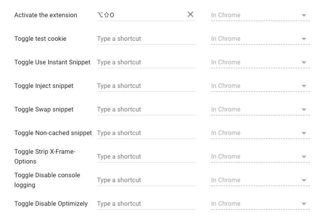
Task: Select the Toggle Inject snippet shortcut field
Action: coord(146,86)
